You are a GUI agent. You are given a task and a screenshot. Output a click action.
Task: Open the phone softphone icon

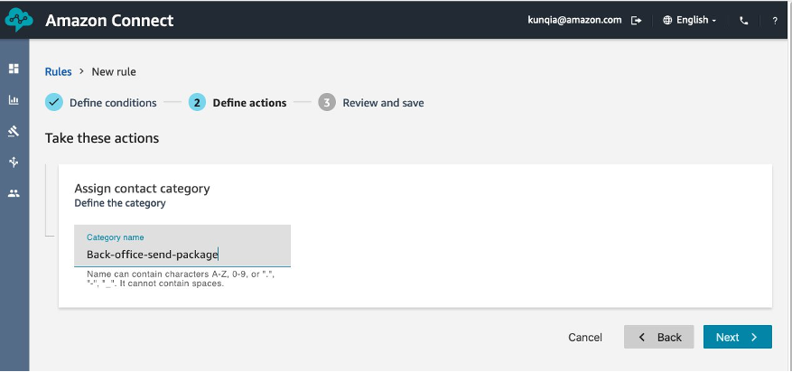743,21
